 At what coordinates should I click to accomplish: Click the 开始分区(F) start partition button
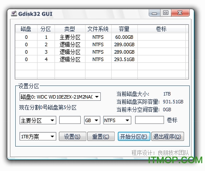coord(134,137)
